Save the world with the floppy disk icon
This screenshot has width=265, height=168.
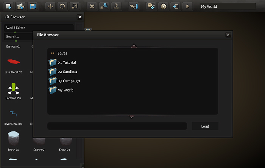pos(33,6)
